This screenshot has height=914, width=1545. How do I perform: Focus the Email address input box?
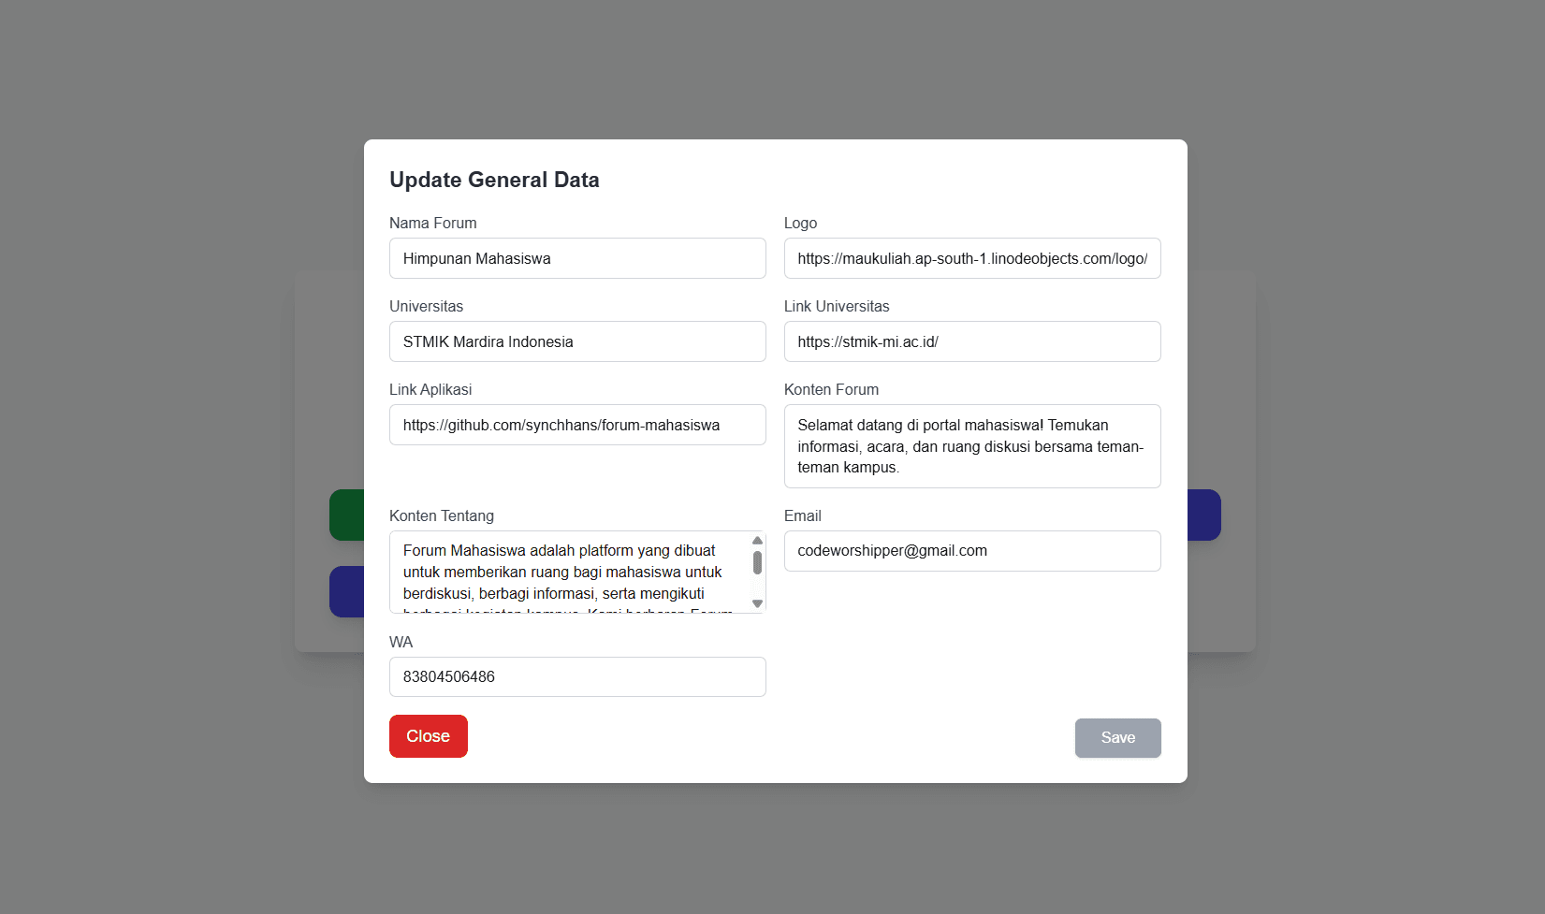(972, 551)
